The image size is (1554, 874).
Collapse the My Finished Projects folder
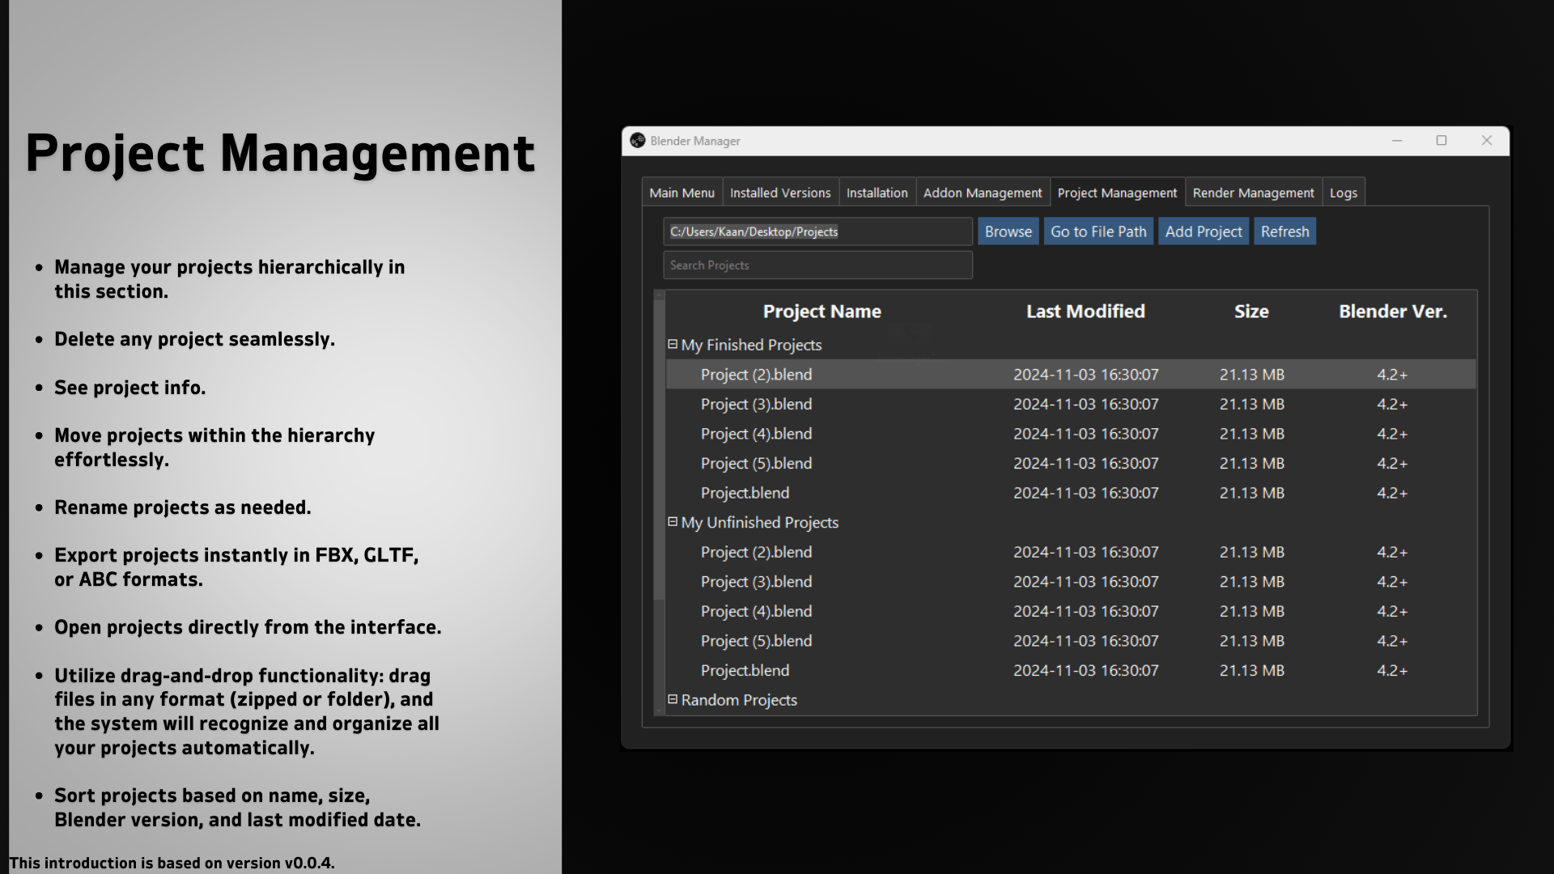[x=672, y=345]
